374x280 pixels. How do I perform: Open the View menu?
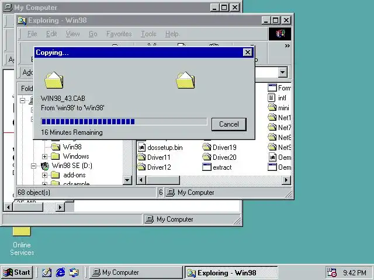click(x=72, y=34)
